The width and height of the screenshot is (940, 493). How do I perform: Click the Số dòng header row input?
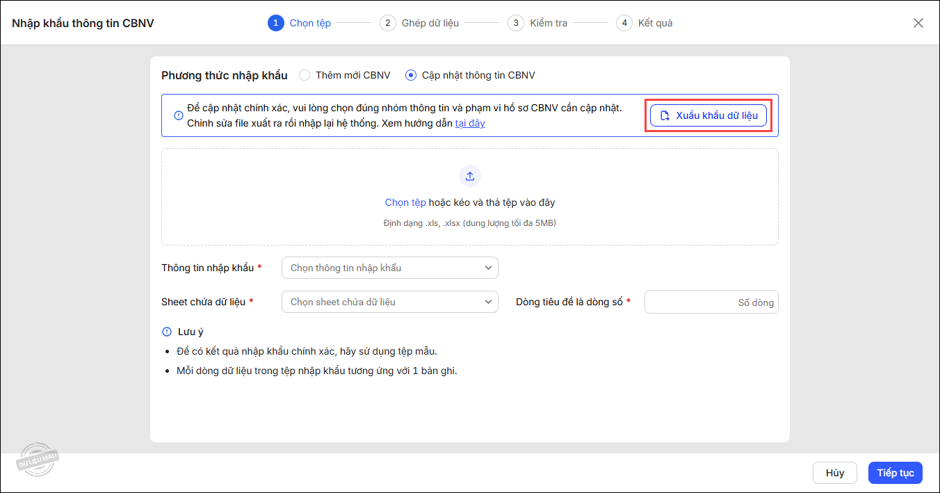[x=711, y=302]
